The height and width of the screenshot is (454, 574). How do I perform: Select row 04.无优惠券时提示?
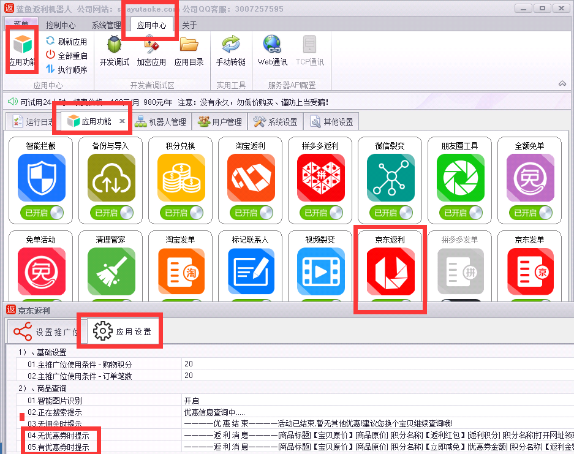[59, 436]
